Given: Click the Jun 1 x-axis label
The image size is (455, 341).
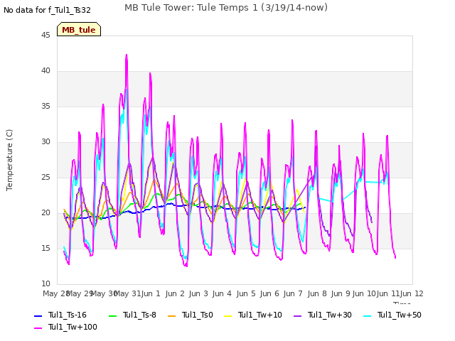Looking at the screenshot, I should click(x=151, y=294).
